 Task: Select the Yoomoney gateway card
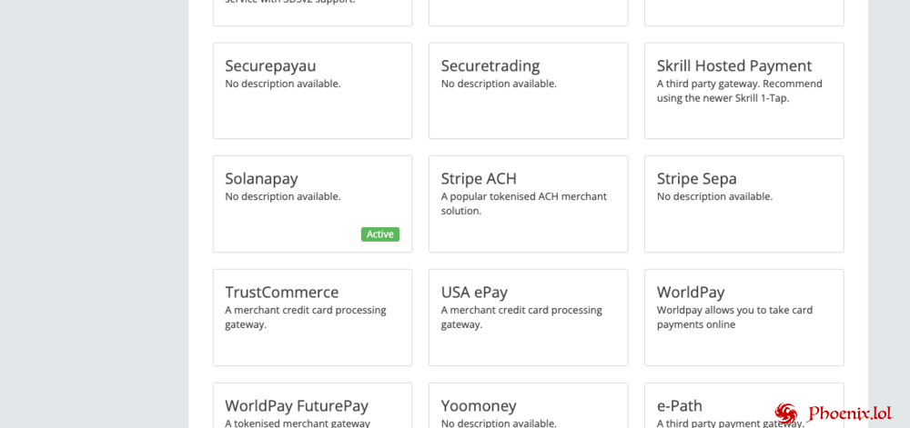click(x=528, y=406)
